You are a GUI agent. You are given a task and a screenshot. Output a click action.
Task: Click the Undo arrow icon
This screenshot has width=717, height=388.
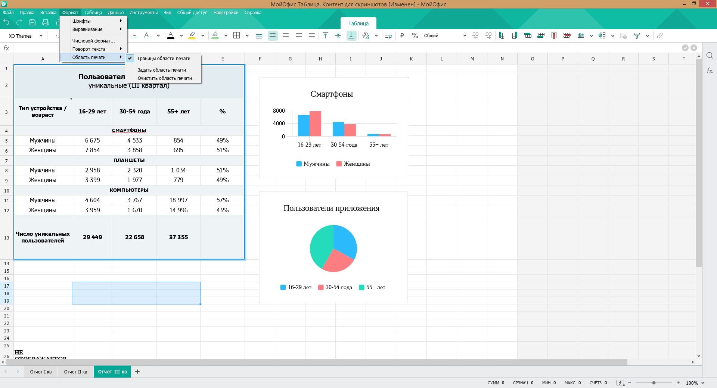pos(6,22)
